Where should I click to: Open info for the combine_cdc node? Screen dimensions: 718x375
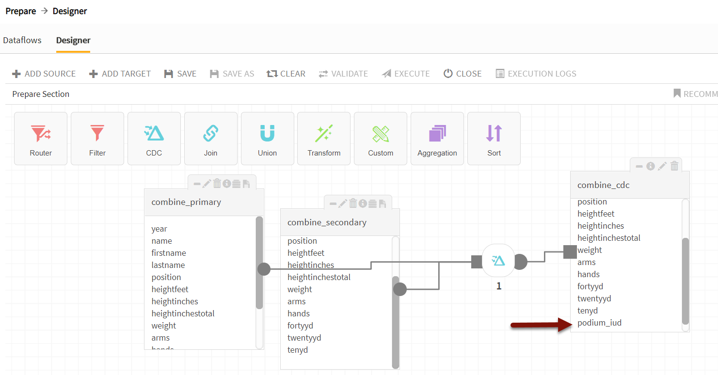(650, 166)
